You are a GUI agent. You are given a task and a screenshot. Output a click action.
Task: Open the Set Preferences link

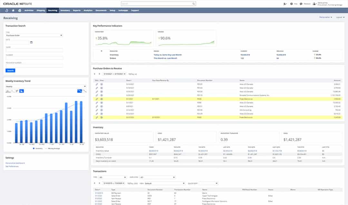(x=12, y=166)
